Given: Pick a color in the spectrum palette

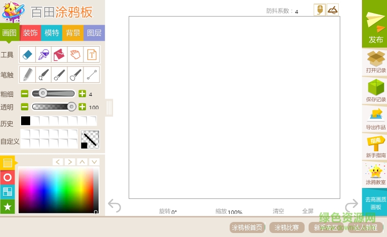Looking at the screenshot, I should pyautogui.click(x=56, y=190).
